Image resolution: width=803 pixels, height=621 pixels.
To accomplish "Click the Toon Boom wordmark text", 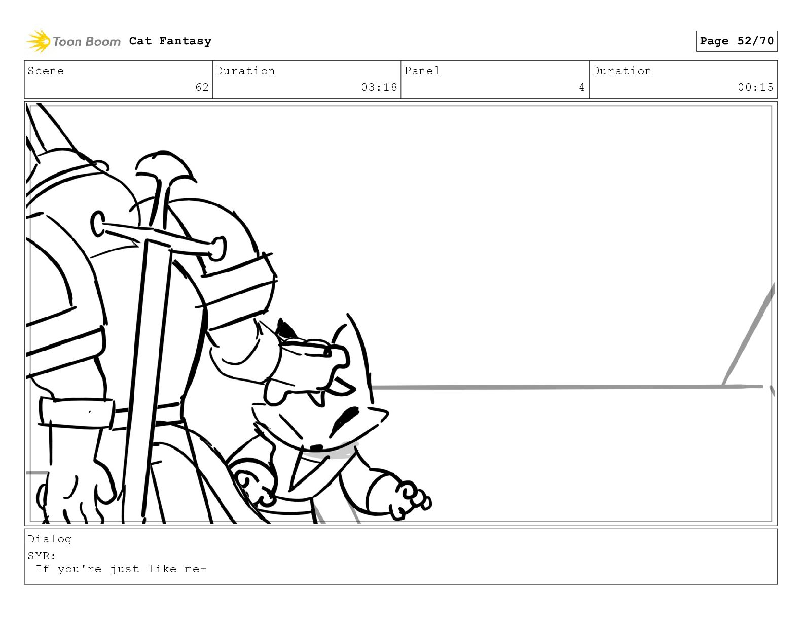I will [86, 42].
